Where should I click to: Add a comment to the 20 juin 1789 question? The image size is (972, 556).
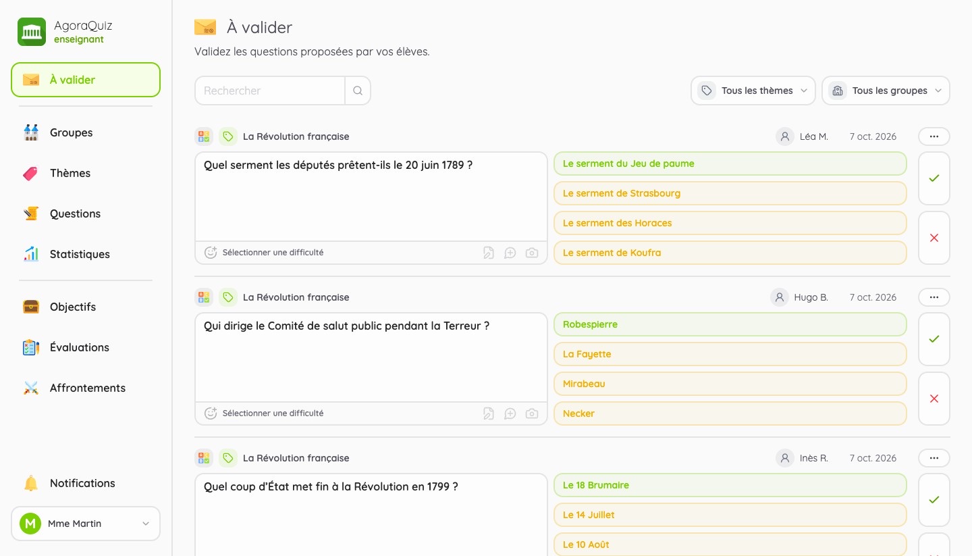(x=510, y=253)
